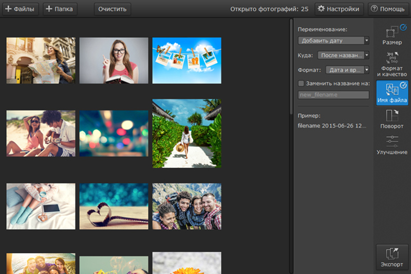Select the woman with glasses and book photo

tap(114, 61)
